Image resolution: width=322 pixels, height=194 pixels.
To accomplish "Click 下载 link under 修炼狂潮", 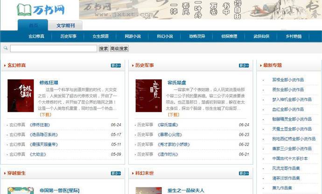I will (x=46, y=114).
